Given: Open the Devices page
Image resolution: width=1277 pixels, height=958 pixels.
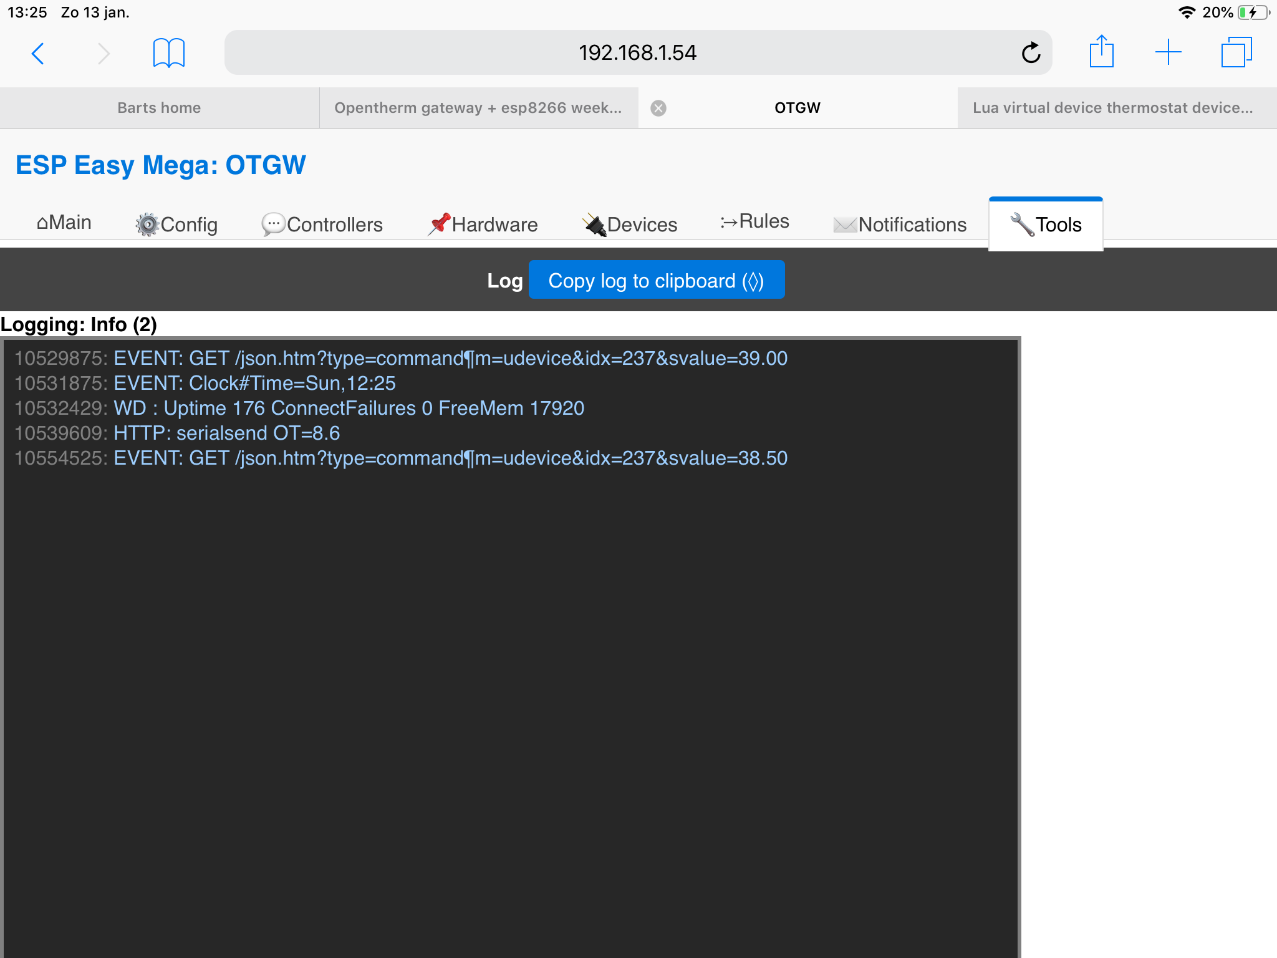Looking at the screenshot, I should click(630, 225).
